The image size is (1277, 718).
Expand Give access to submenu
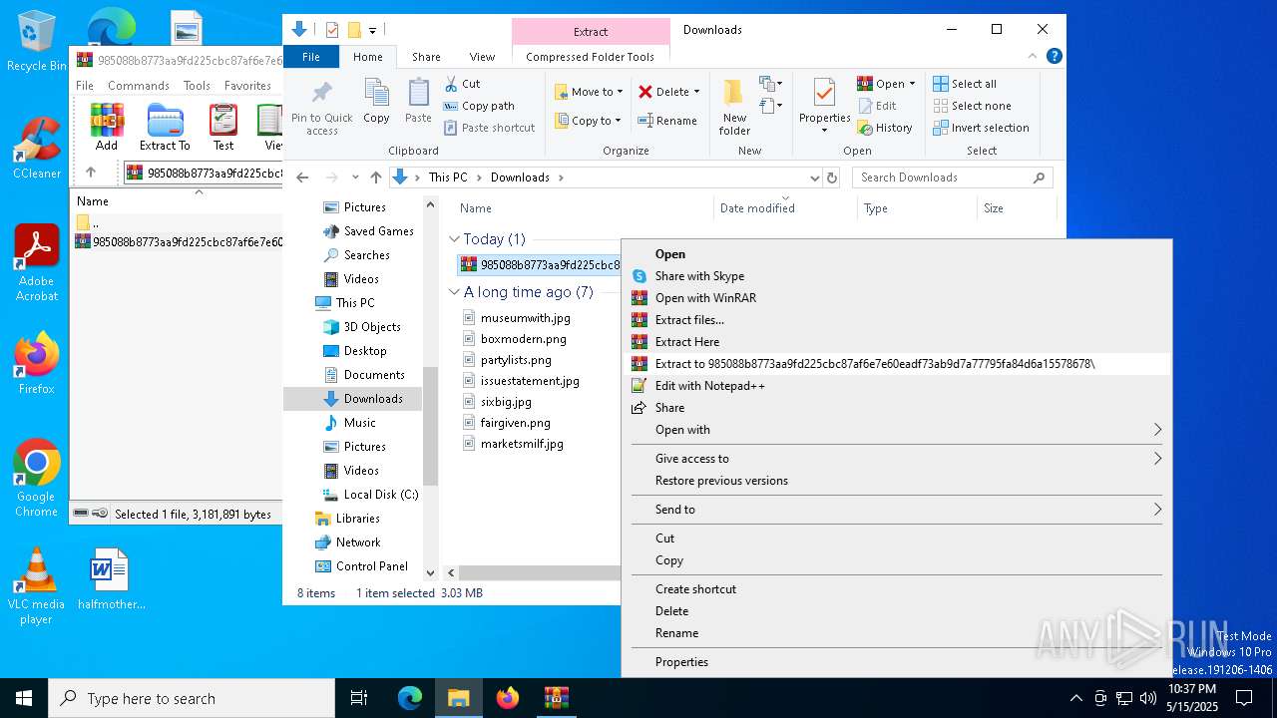(x=1157, y=459)
